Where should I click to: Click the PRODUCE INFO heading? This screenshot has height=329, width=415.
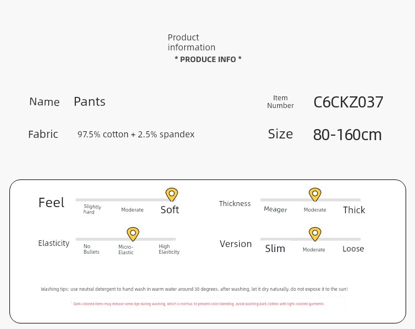[208, 59]
